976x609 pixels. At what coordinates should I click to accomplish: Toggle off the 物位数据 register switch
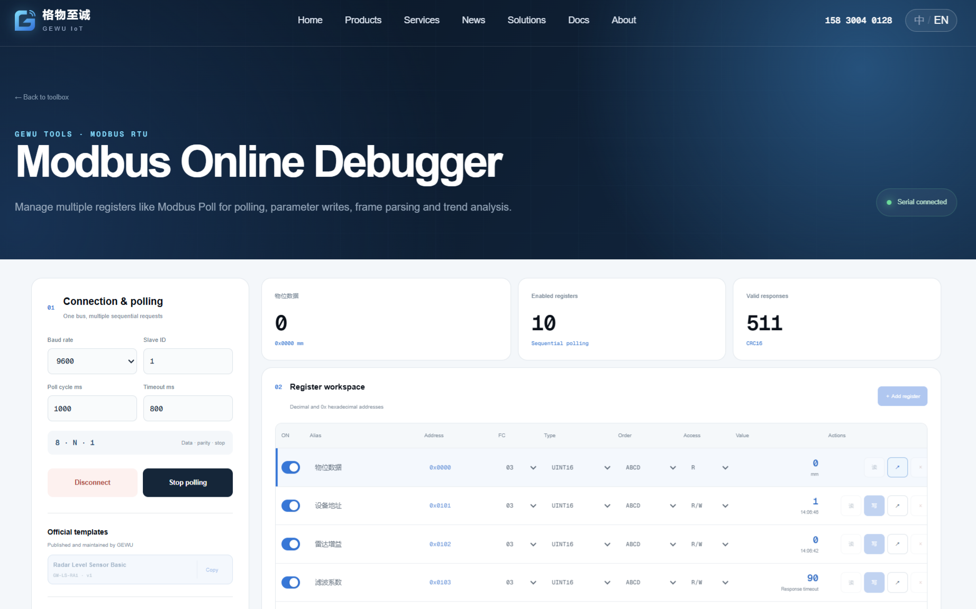(290, 467)
